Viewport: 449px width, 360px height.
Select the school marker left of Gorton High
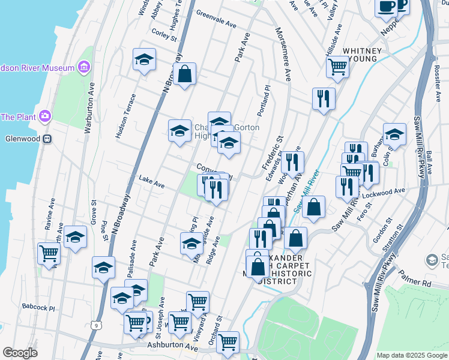pos(179,131)
